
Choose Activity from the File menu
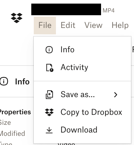tap(82, 68)
